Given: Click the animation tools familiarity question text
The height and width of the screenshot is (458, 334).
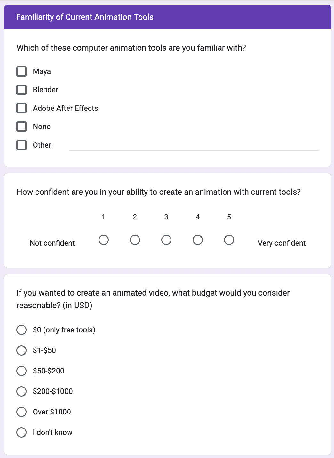Looking at the screenshot, I should coord(131,48).
